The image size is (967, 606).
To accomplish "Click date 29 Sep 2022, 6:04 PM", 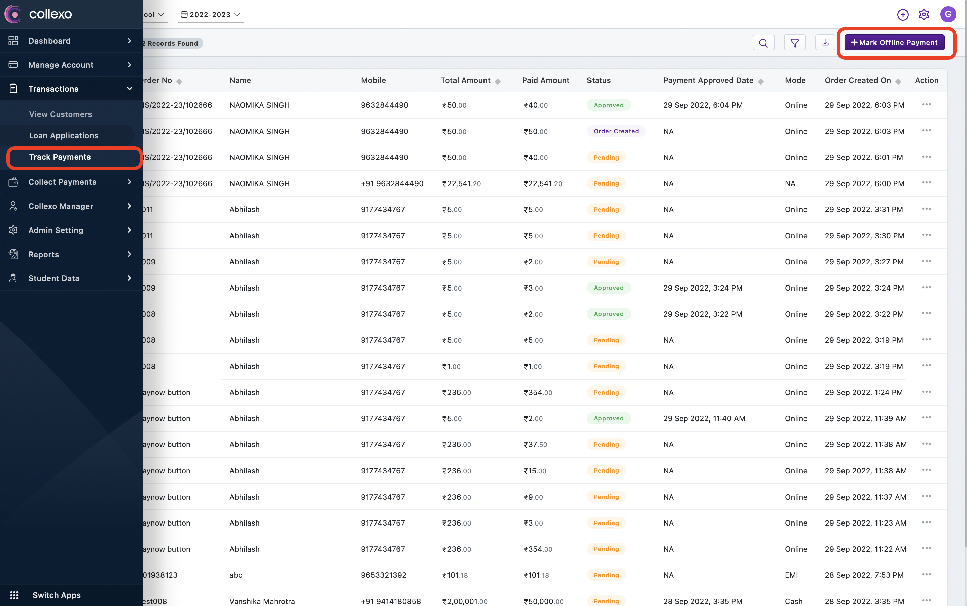I will pyautogui.click(x=703, y=105).
